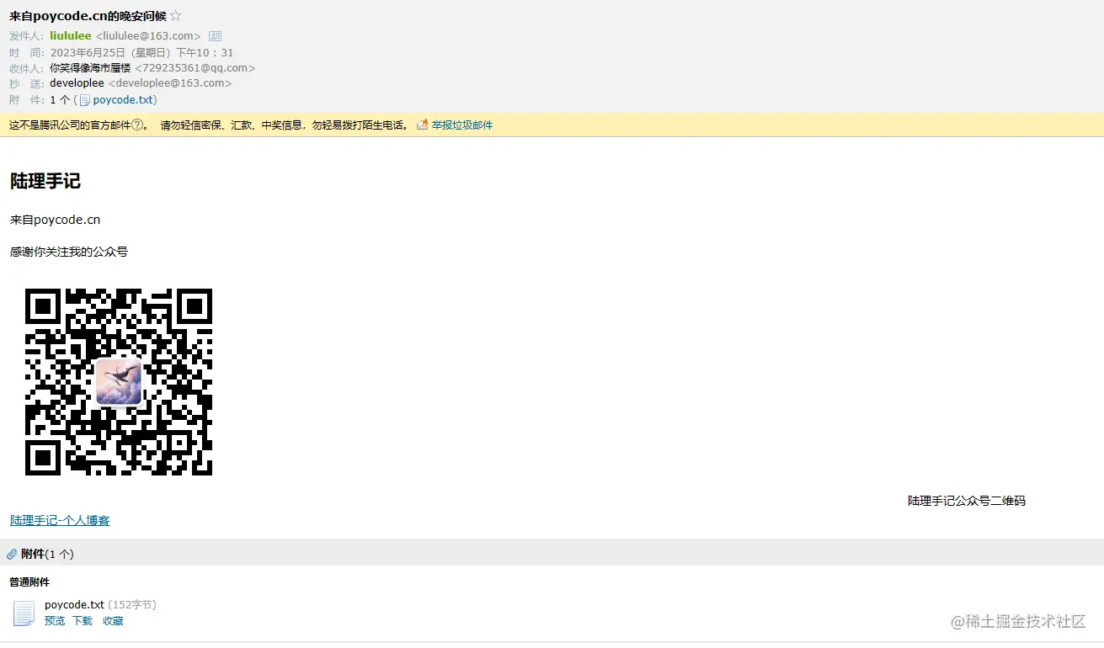Screen dimensions: 1104x648
Task: Click the whale avatar in the QR code center
Action: [x=119, y=381]
